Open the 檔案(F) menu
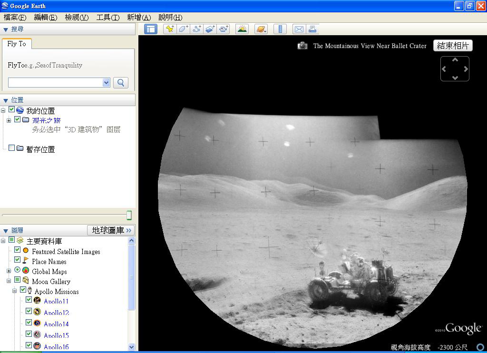Screen dimensions: 487x353 15,18
